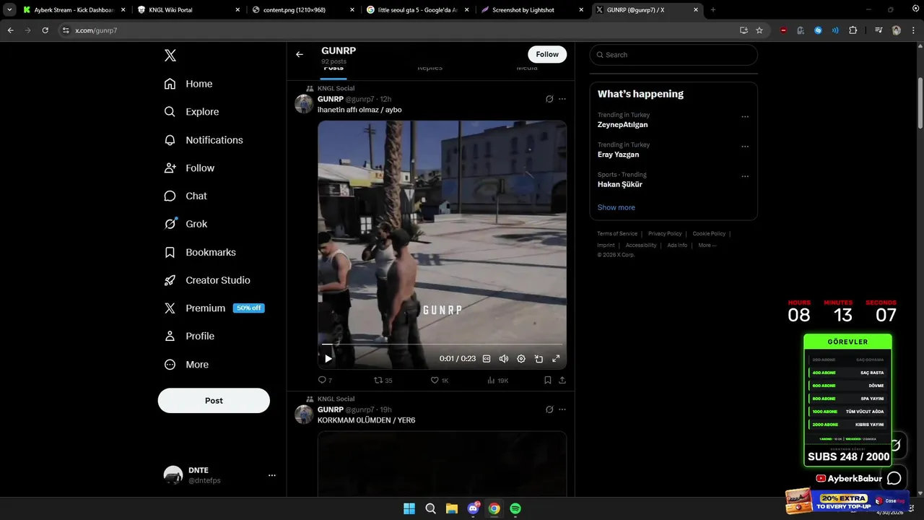Reload the page in Chrome

click(45, 30)
